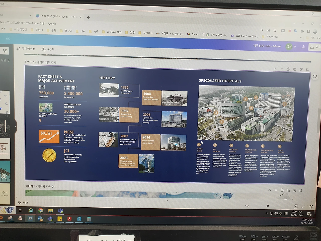Show more bookmarks with the double chevron
The image size is (321, 241).
point(300,38)
